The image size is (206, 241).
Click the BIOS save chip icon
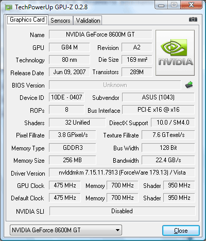[x=189, y=85]
